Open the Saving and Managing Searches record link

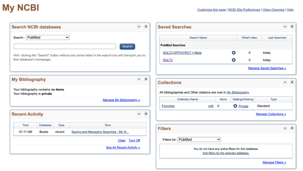tap(100, 132)
